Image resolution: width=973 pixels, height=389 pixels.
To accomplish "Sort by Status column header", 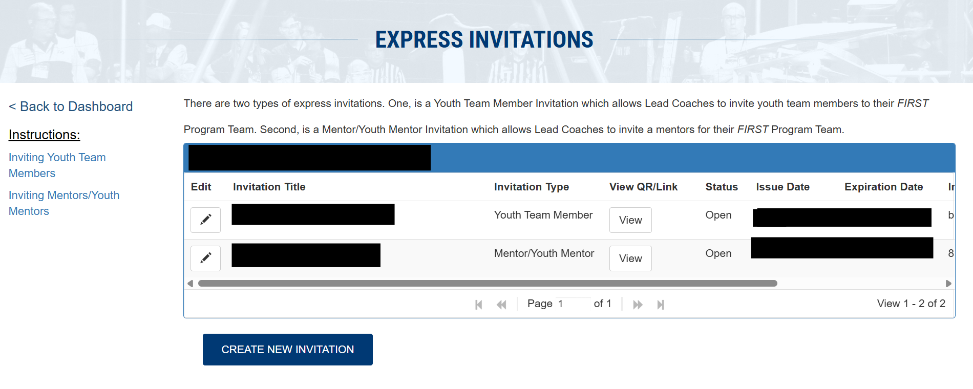I will pos(722,187).
